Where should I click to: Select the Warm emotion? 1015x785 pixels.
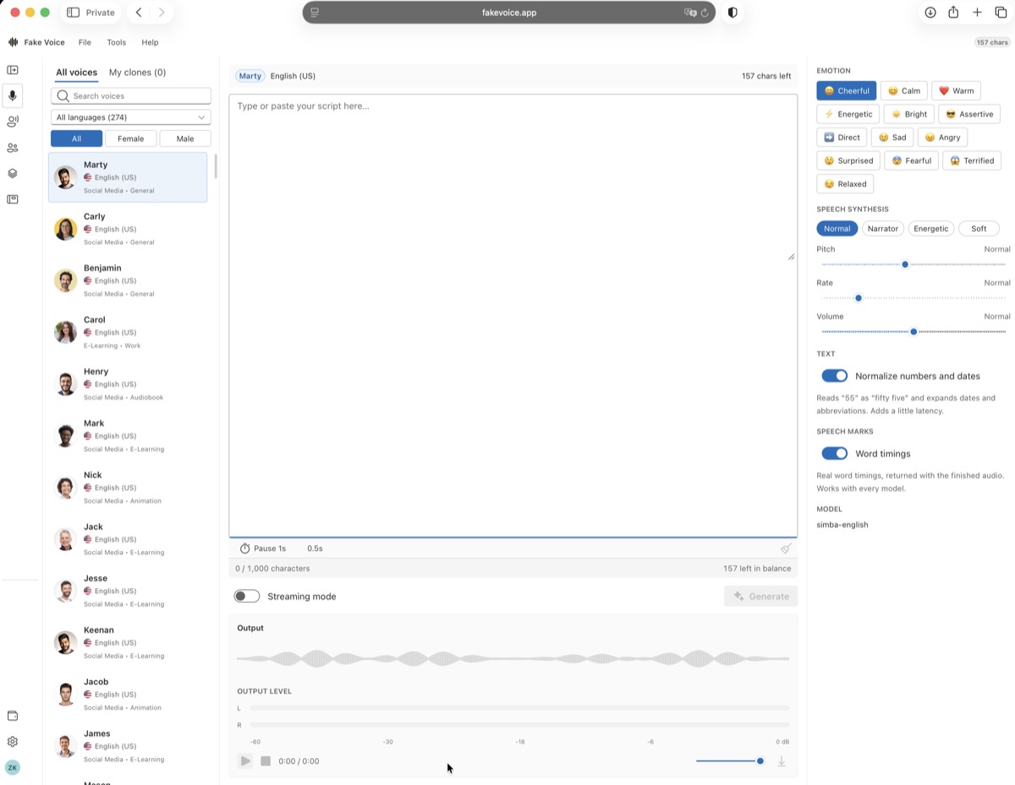click(x=956, y=90)
